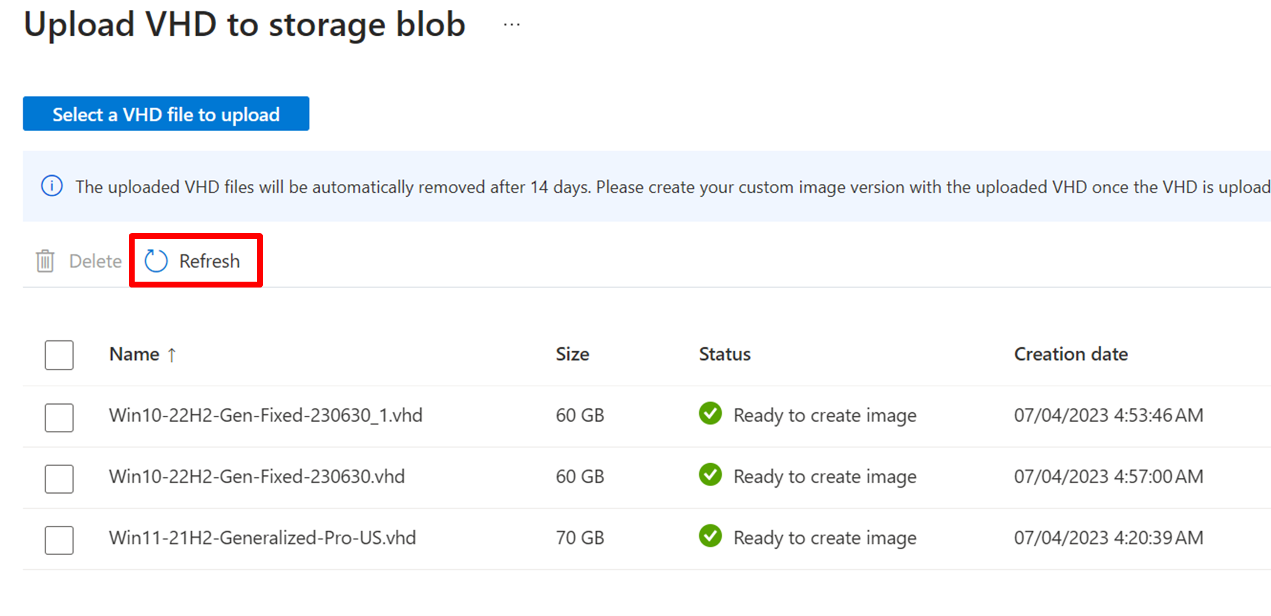Click the Refresh circular arrow icon
Screen dimensions: 1271x616
pyautogui.click(x=156, y=261)
